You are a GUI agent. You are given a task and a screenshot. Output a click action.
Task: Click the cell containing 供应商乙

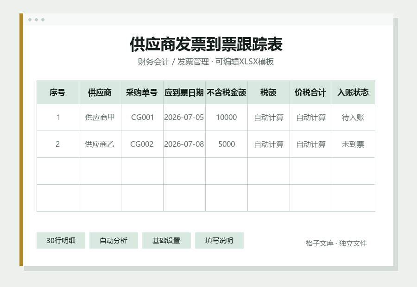click(x=100, y=144)
